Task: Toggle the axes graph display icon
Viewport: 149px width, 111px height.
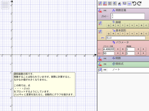Action: click(x=125, y=3)
